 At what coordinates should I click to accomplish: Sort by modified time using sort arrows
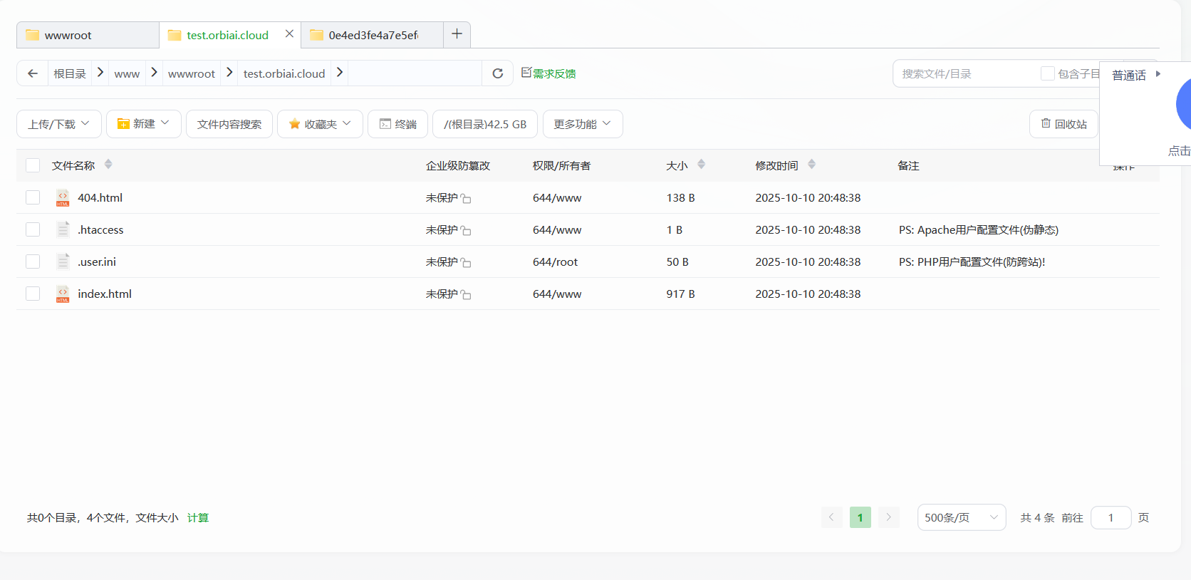(x=811, y=165)
